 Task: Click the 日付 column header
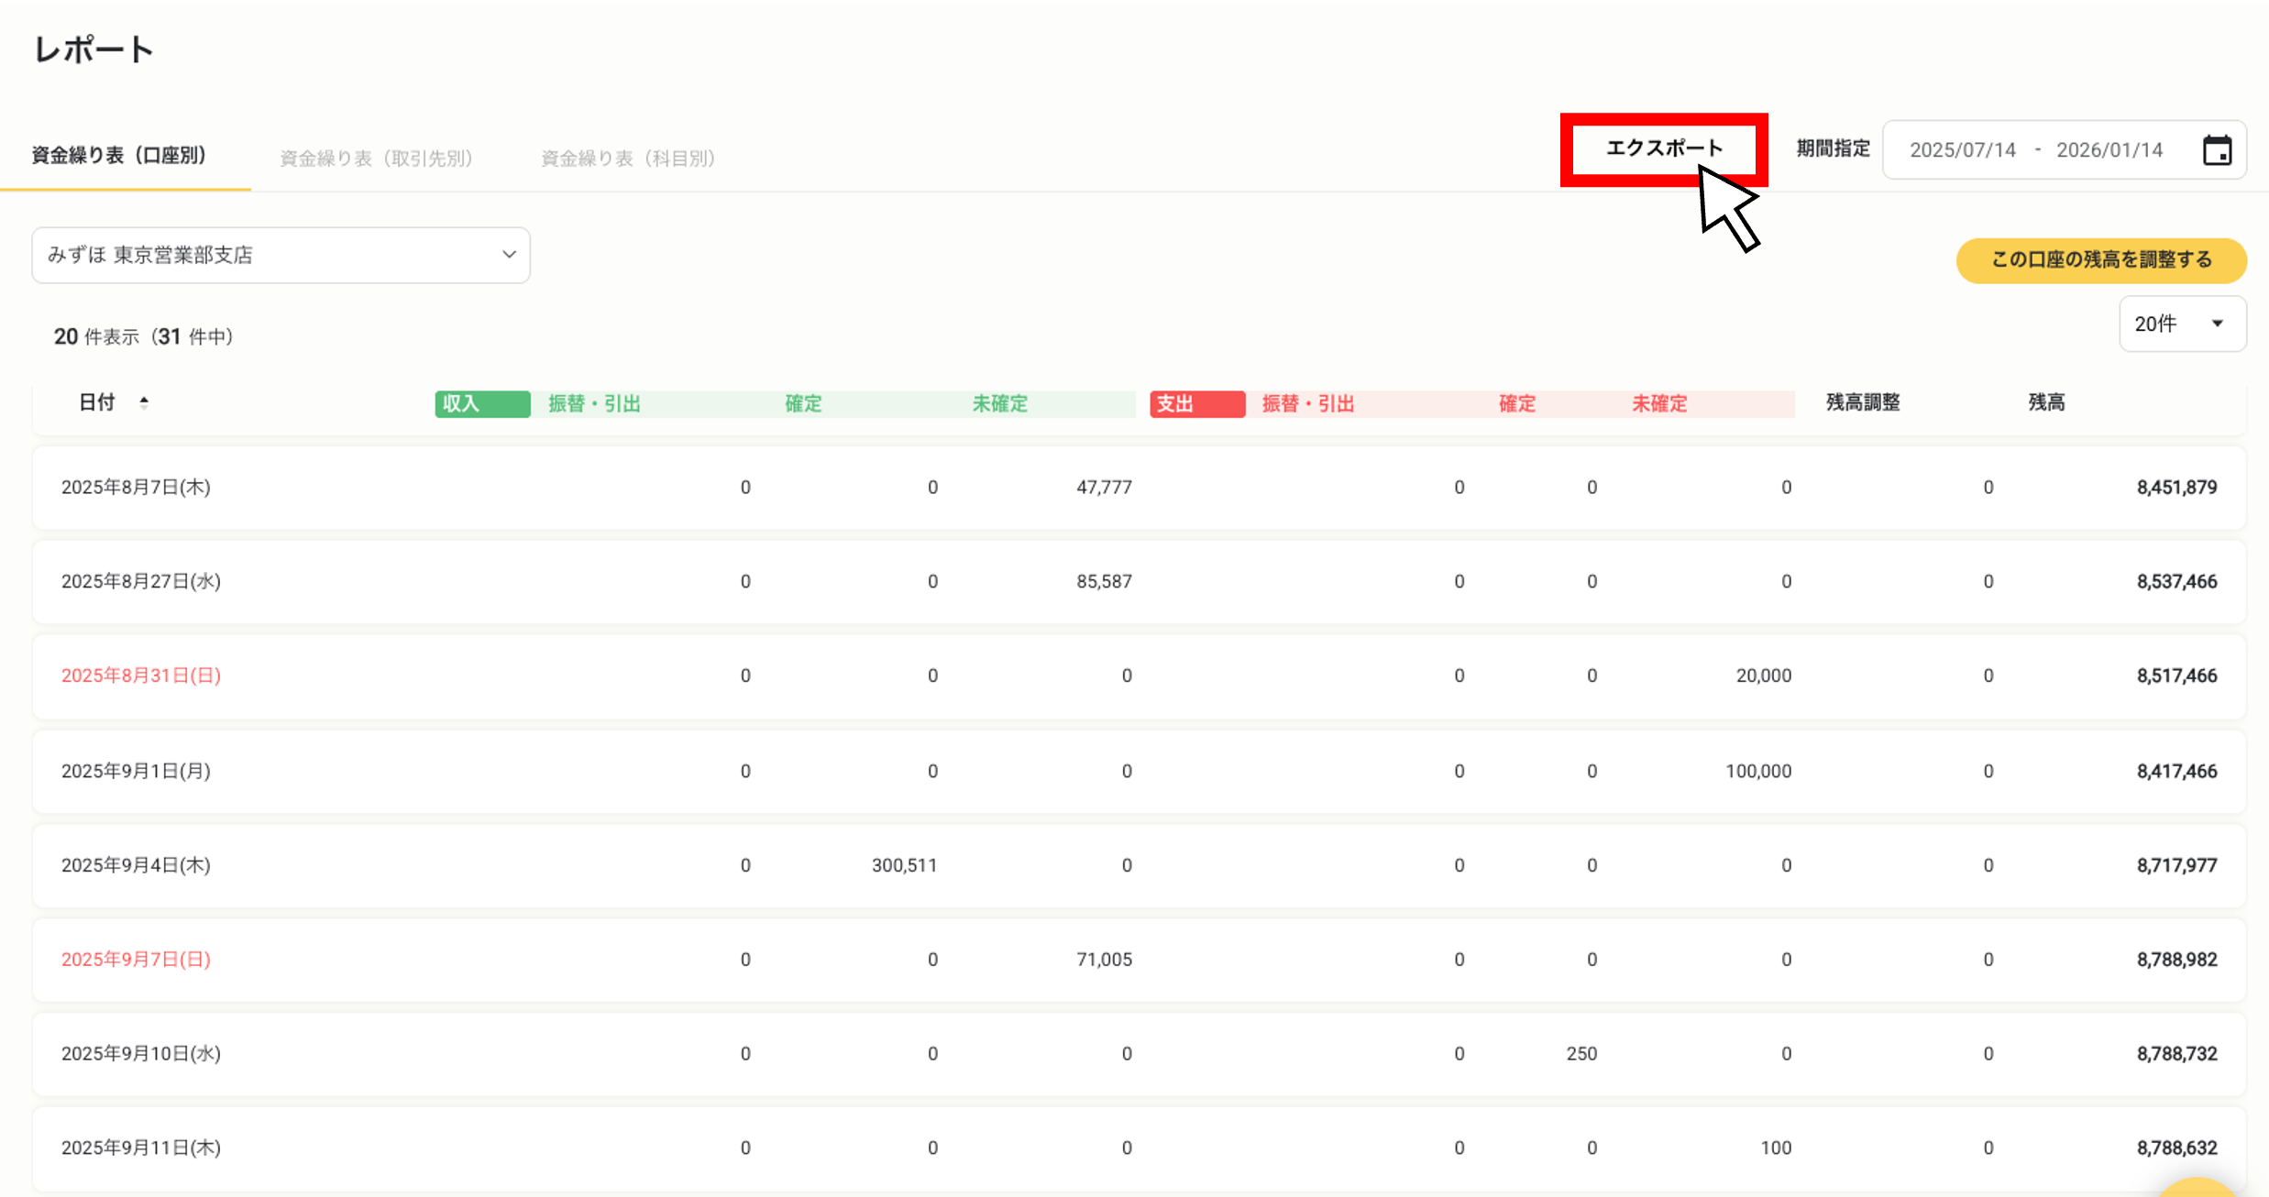point(96,402)
